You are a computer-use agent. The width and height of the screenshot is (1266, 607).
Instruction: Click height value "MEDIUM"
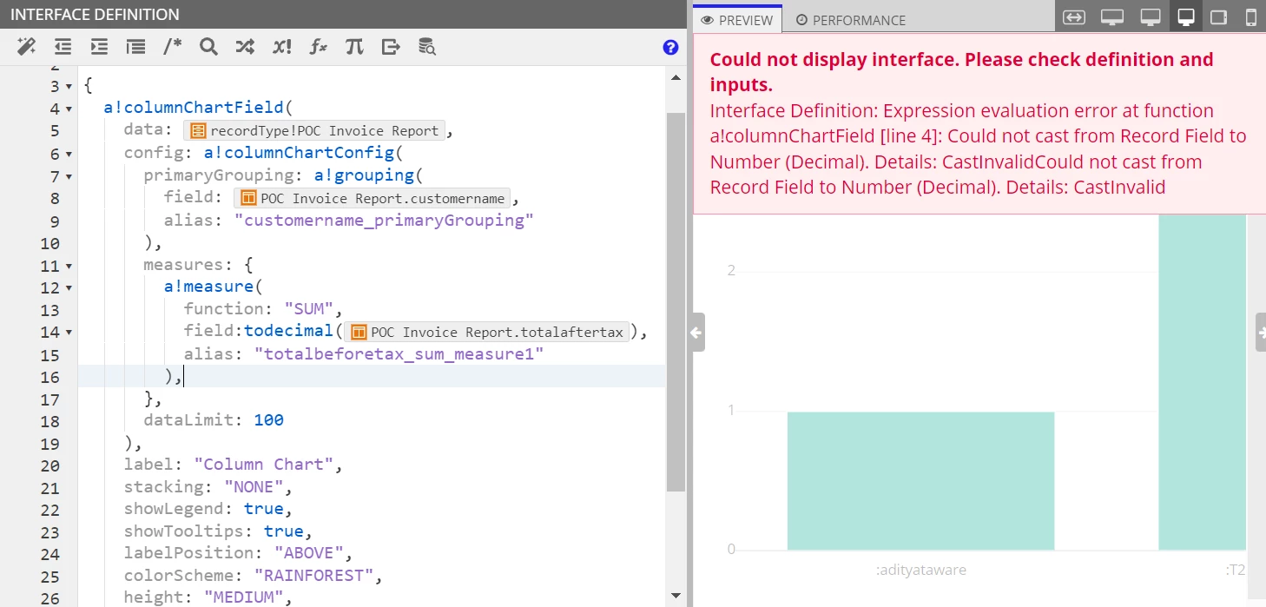244,597
